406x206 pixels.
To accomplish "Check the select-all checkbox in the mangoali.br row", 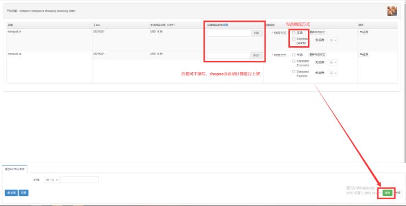I will [294, 33].
